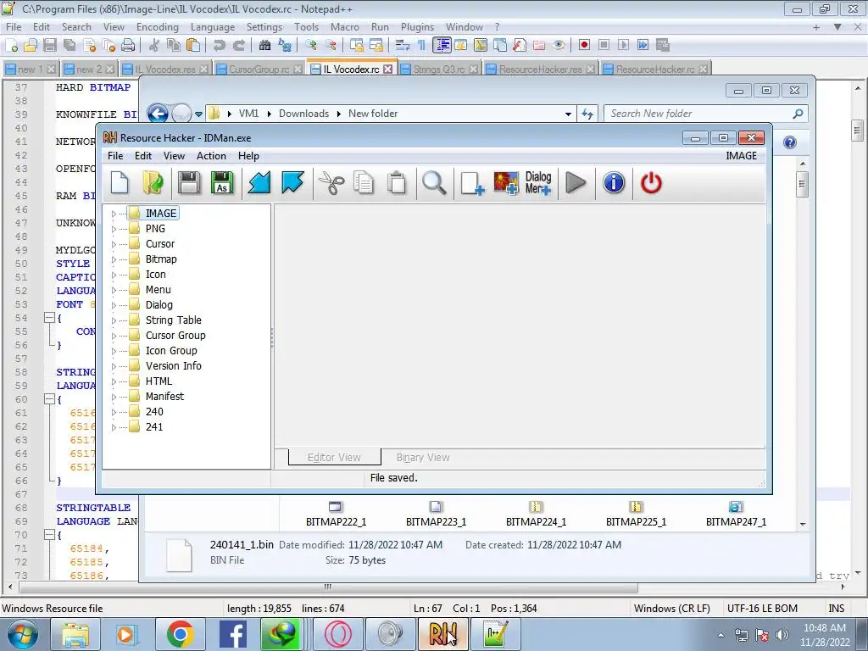This screenshot has height=651, width=868.
Task: Select Manifest folder in tree
Action: [164, 397]
